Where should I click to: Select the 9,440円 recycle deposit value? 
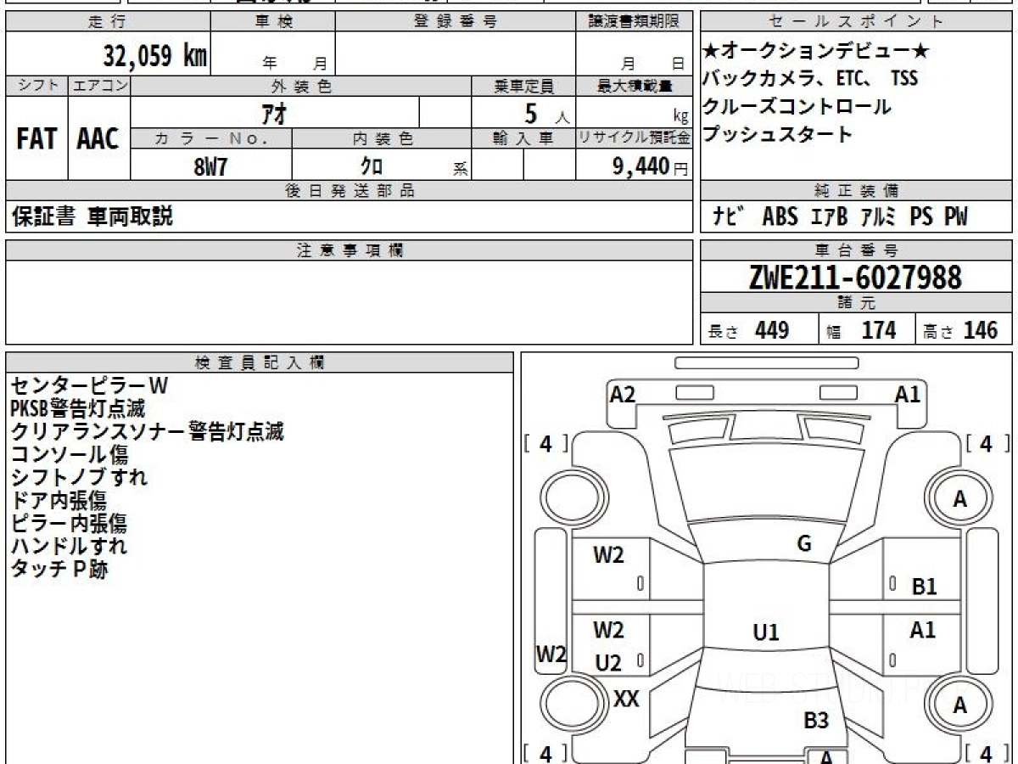pyautogui.click(x=650, y=166)
